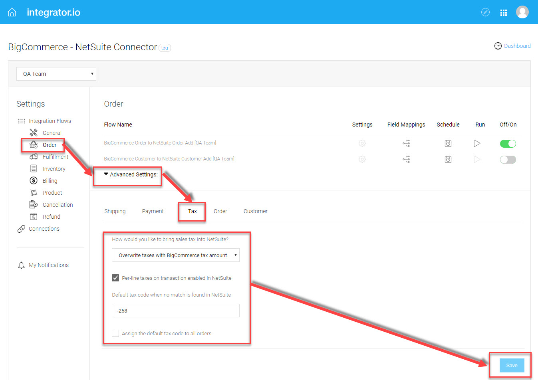Image resolution: width=538 pixels, height=380 pixels.
Task: Open the apps grid icon
Action: [x=504, y=13]
